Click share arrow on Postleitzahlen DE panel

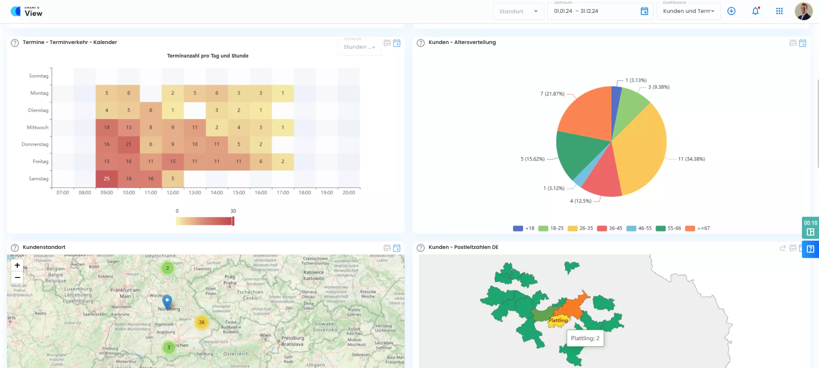tap(783, 248)
